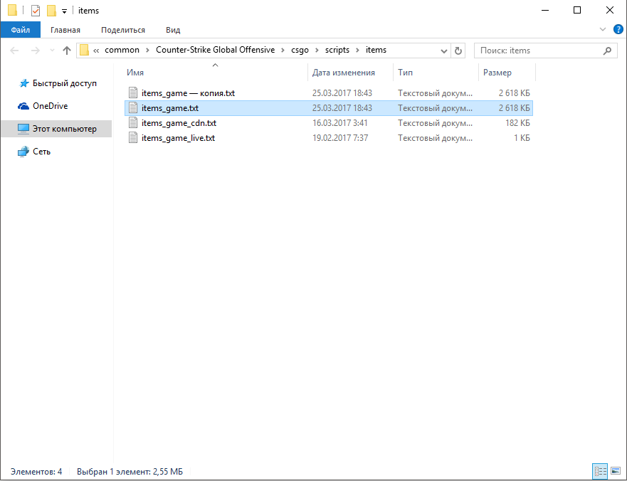Navigate to common in the breadcrumb

coord(122,50)
